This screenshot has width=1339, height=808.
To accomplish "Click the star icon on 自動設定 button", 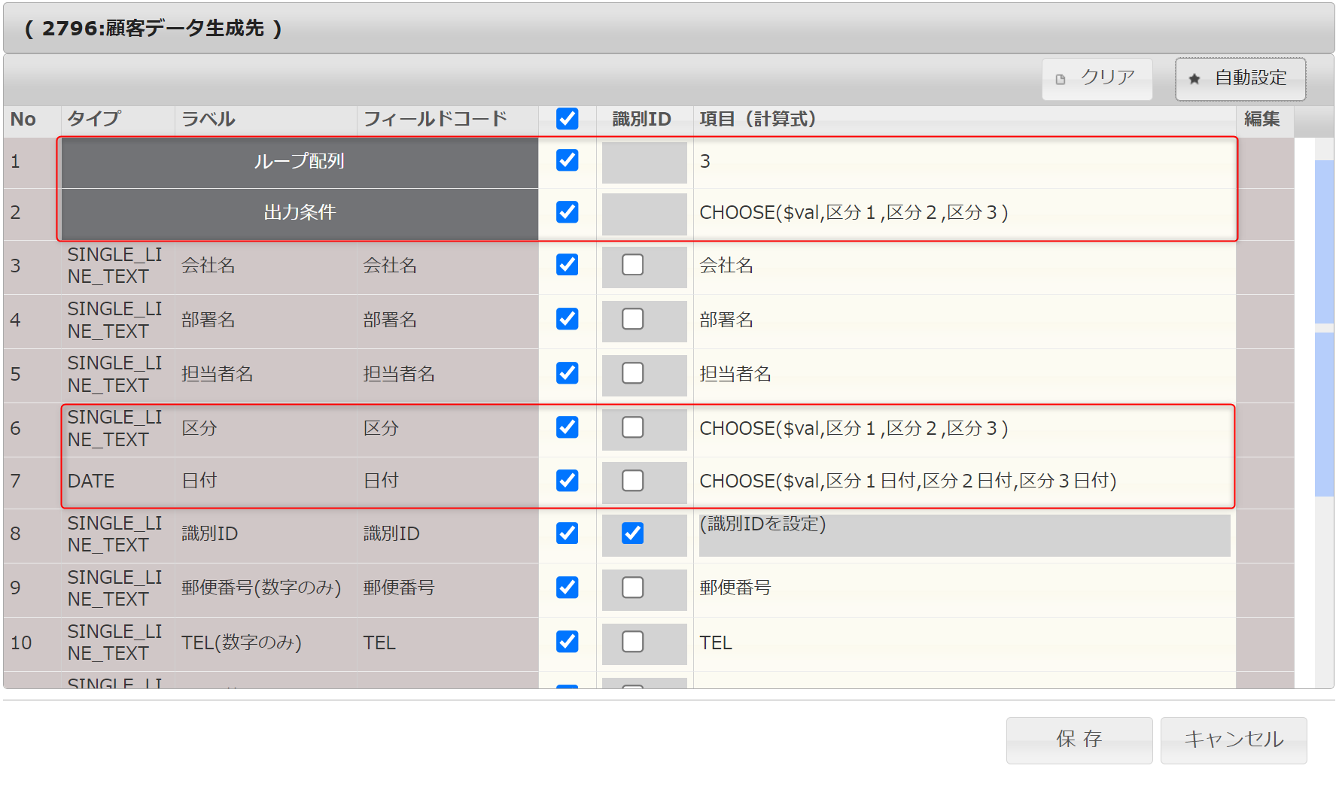I will [x=1194, y=79].
